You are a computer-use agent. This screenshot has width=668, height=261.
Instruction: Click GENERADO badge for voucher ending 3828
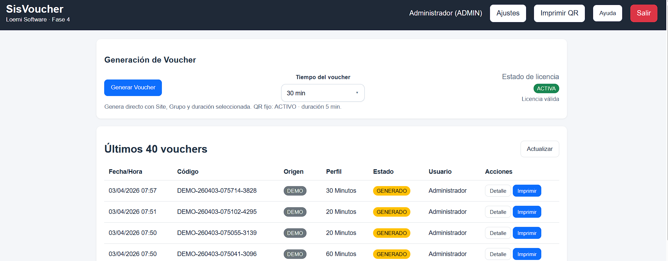tap(391, 191)
